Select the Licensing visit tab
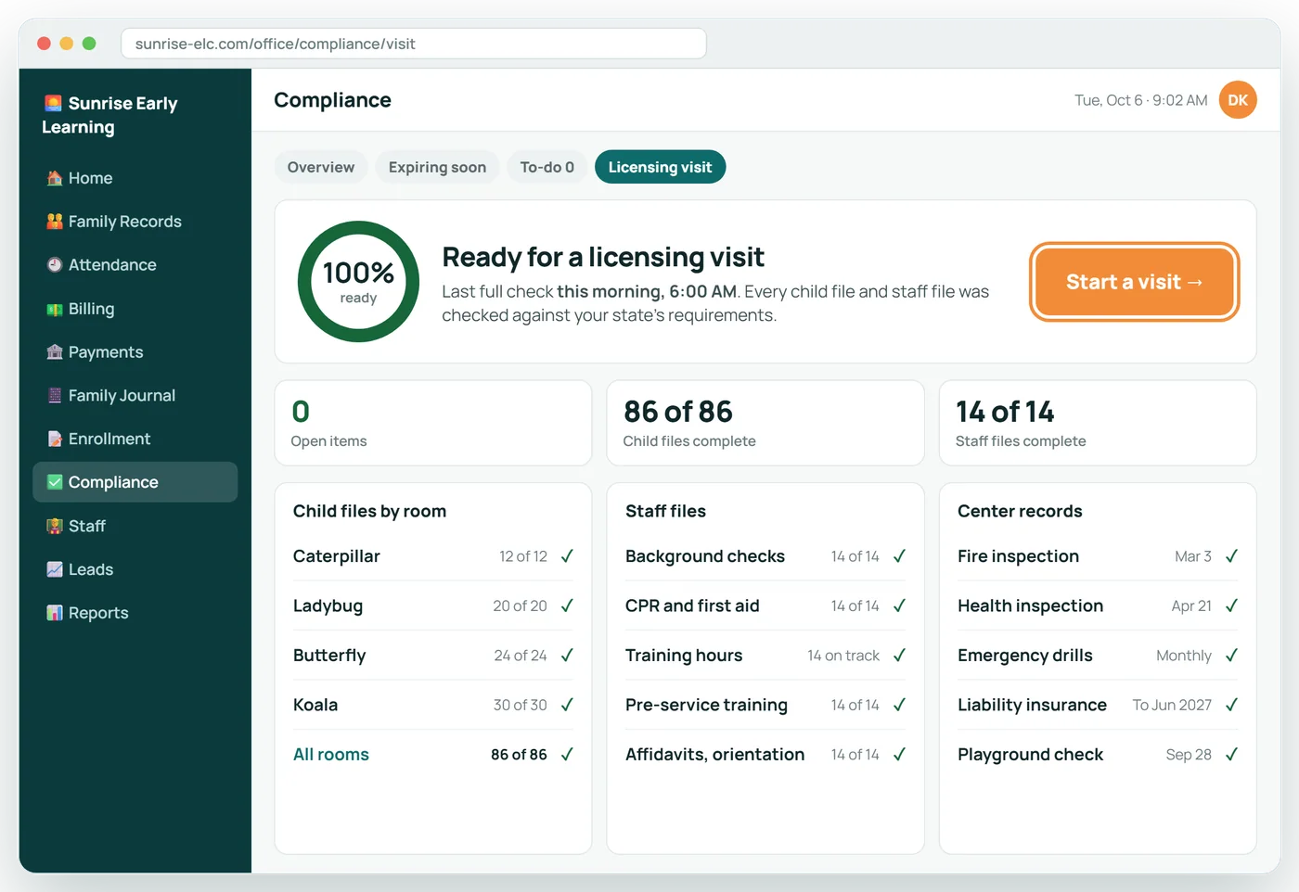Viewport: 1299px width, 892px height. coord(660,167)
